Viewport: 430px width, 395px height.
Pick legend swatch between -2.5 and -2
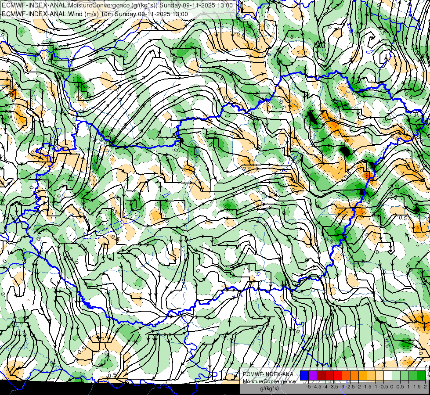tap(354, 375)
